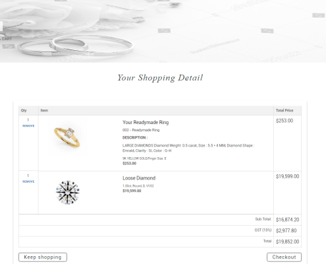This screenshot has height=264, width=326.
Task: Open the round loose diamond thumbnail
Action: (68, 193)
